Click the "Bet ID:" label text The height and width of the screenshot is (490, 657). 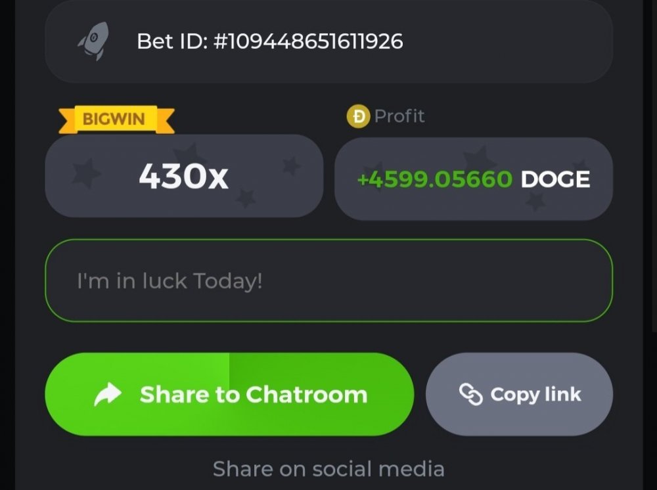(172, 41)
